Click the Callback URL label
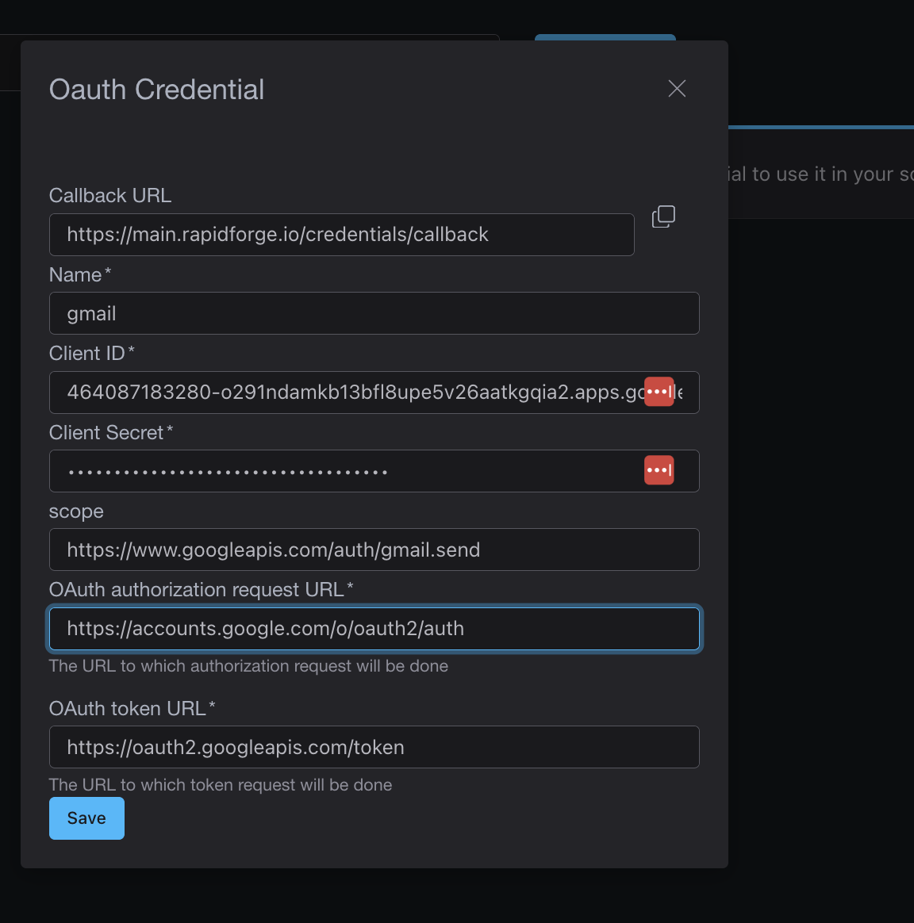914x923 pixels. [x=110, y=196]
